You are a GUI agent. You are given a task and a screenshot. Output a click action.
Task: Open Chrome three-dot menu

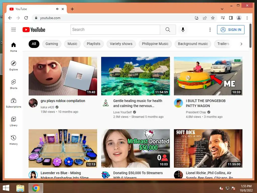[x=247, y=18]
